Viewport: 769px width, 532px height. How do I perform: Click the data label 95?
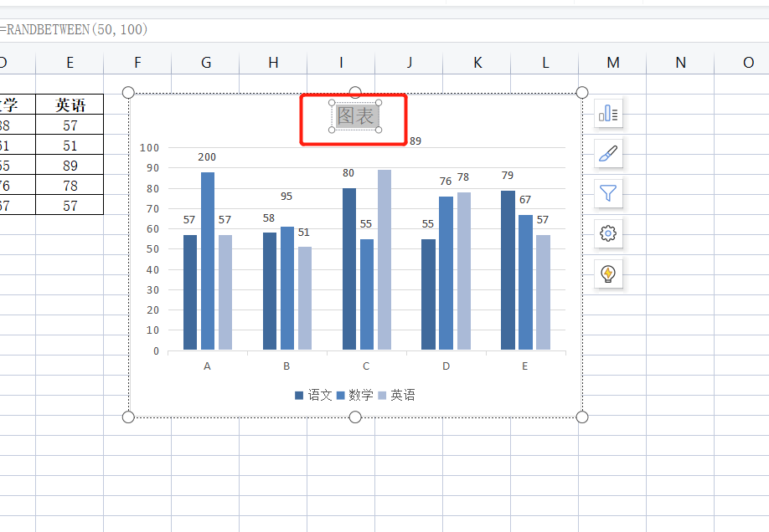tap(286, 197)
